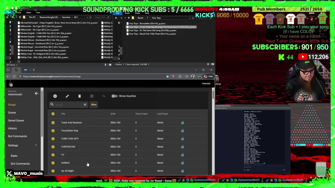
Task: Open the Songs page in sidebar
Action: 12,105
